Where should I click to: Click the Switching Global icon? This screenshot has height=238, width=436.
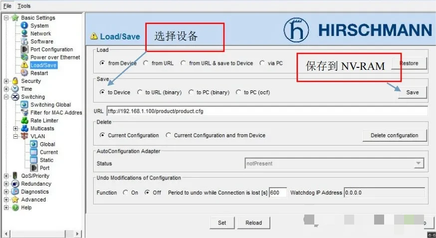[24, 105]
